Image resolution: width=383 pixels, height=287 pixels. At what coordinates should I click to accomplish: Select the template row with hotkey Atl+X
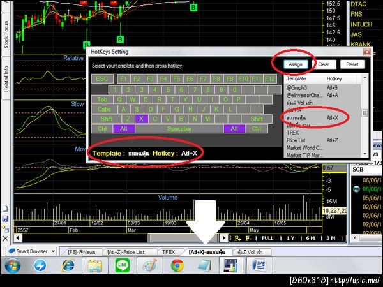[322, 118]
